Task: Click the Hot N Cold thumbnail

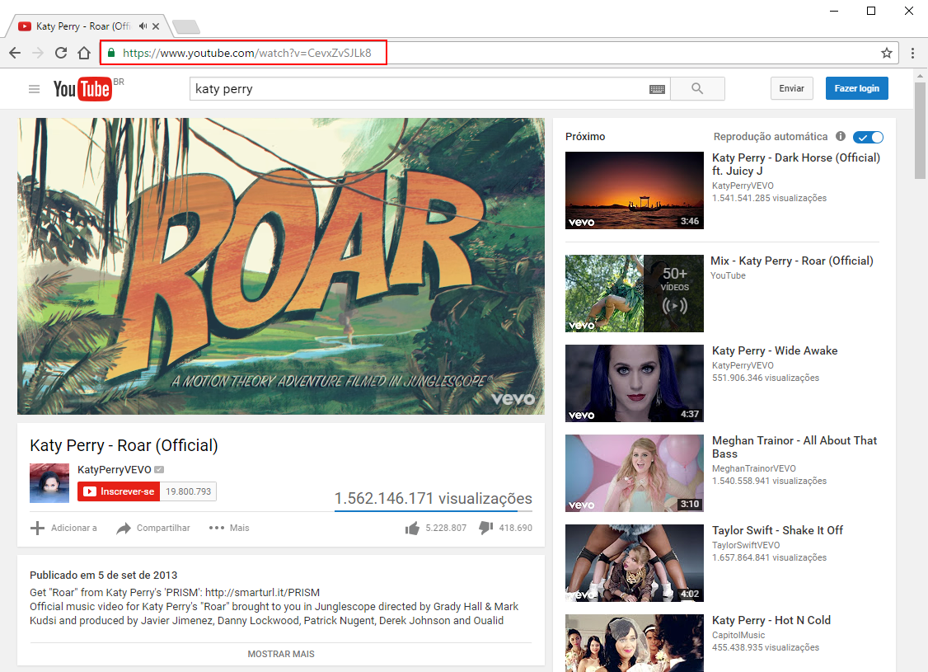Action: point(635,643)
